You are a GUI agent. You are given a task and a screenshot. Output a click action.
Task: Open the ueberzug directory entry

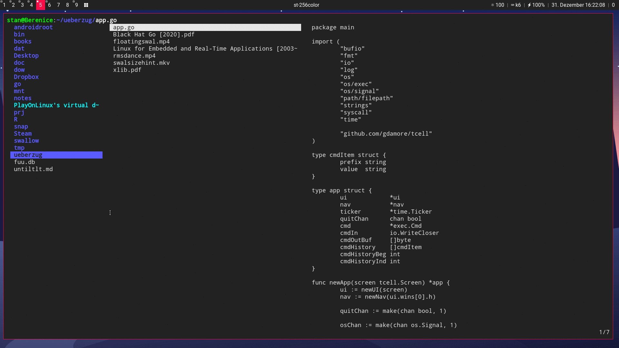(28, 155)
